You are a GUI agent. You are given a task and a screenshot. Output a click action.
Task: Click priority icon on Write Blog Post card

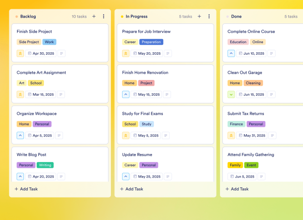(x=21, y=177)
